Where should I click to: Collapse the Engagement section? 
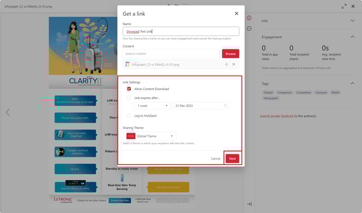click(352, 37)
